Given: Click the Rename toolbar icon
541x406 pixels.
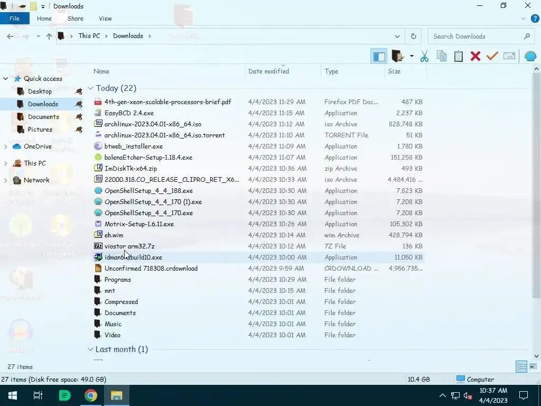Looking at the screenshot, I should [x=509, y=56].
